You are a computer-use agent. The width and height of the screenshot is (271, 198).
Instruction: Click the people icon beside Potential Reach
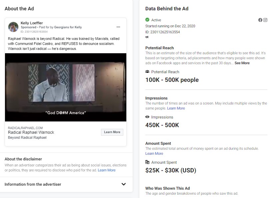click(x=147, y=72)
